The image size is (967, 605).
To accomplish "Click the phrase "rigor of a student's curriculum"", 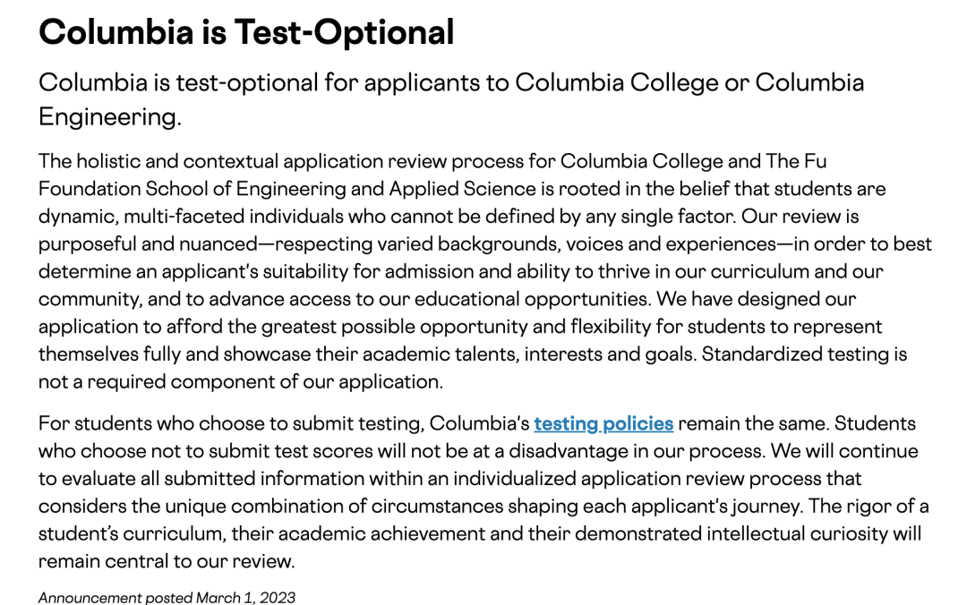I will tap(895, 507).
